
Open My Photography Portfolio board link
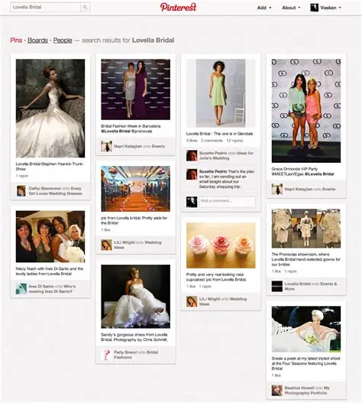pyautogui.click(x=307, y=391)
